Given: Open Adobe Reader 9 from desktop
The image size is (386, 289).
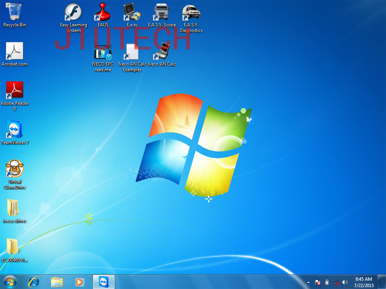Looking at the screenshot, I should click(x=14, y=91).
